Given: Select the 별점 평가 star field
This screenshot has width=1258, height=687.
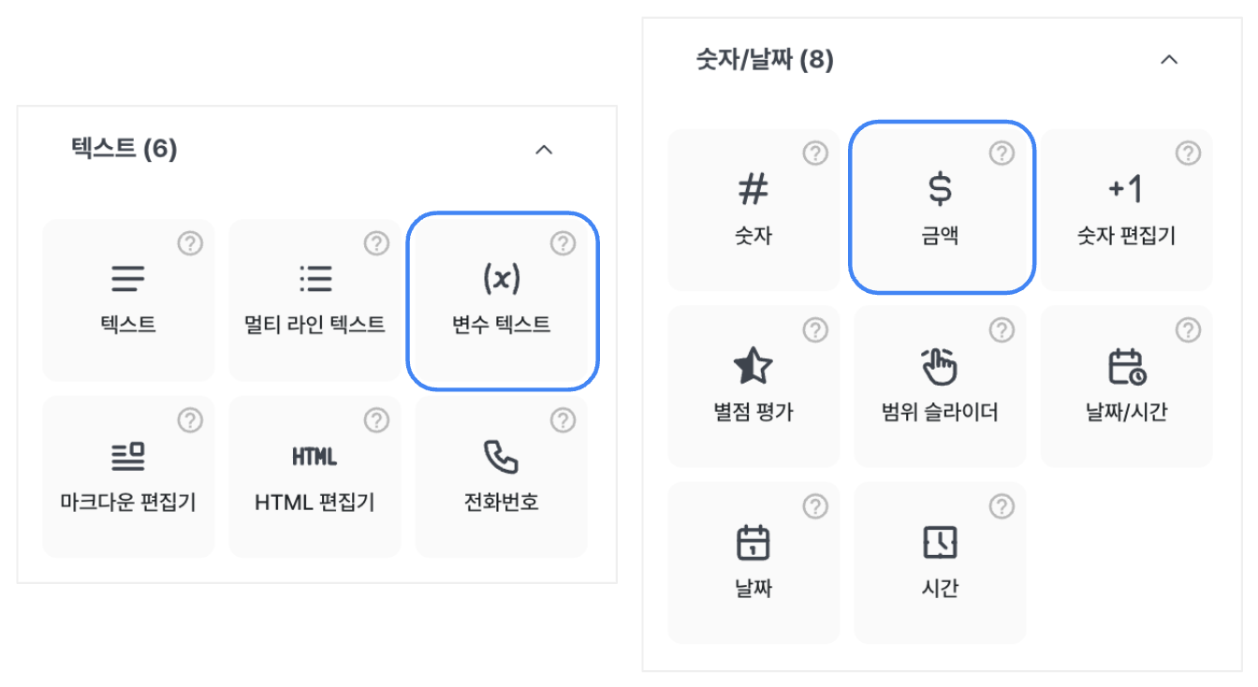Looking at the screenshot, I should [753, 387].
